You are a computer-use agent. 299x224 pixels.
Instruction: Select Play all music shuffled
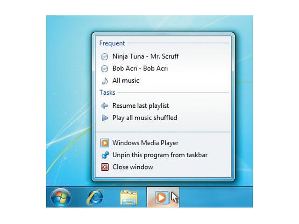[144, 118]
